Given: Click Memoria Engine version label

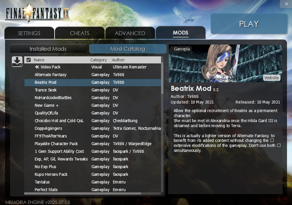Looking at the screenshot, I should pyautogui.click(x=37, y=202).
